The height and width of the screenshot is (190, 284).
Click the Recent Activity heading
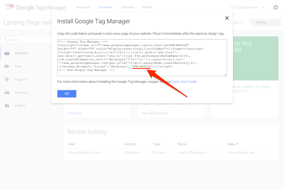coord(87,132)
